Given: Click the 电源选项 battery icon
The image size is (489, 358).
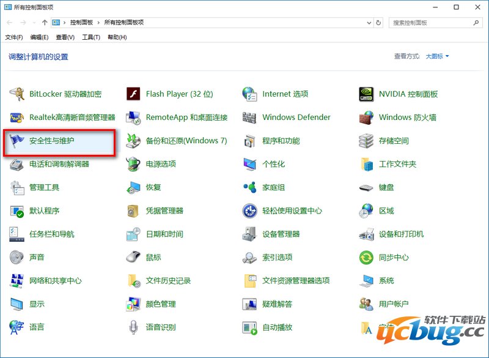Looking at the screenshot, I should point(133,164).
